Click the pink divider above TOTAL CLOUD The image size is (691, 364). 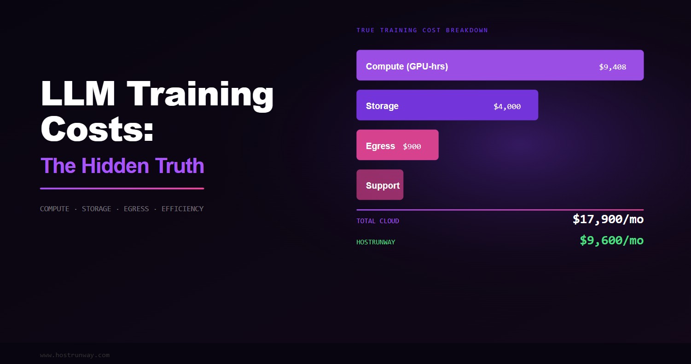(x=500, y=209)
